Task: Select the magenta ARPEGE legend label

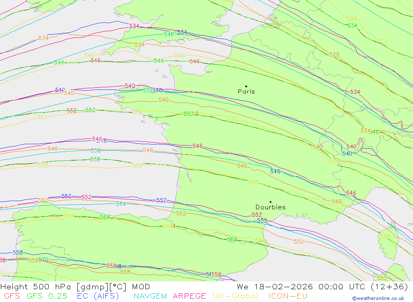Action: tap(190, 296)
